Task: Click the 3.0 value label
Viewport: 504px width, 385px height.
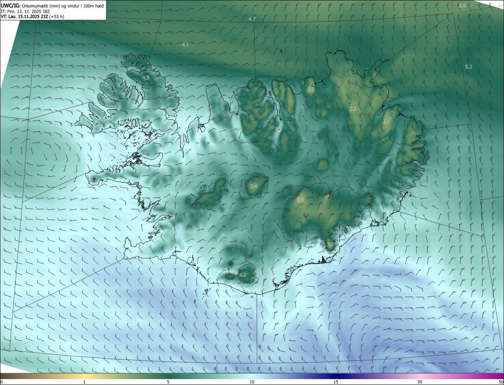Action: [x=300, y=200]
